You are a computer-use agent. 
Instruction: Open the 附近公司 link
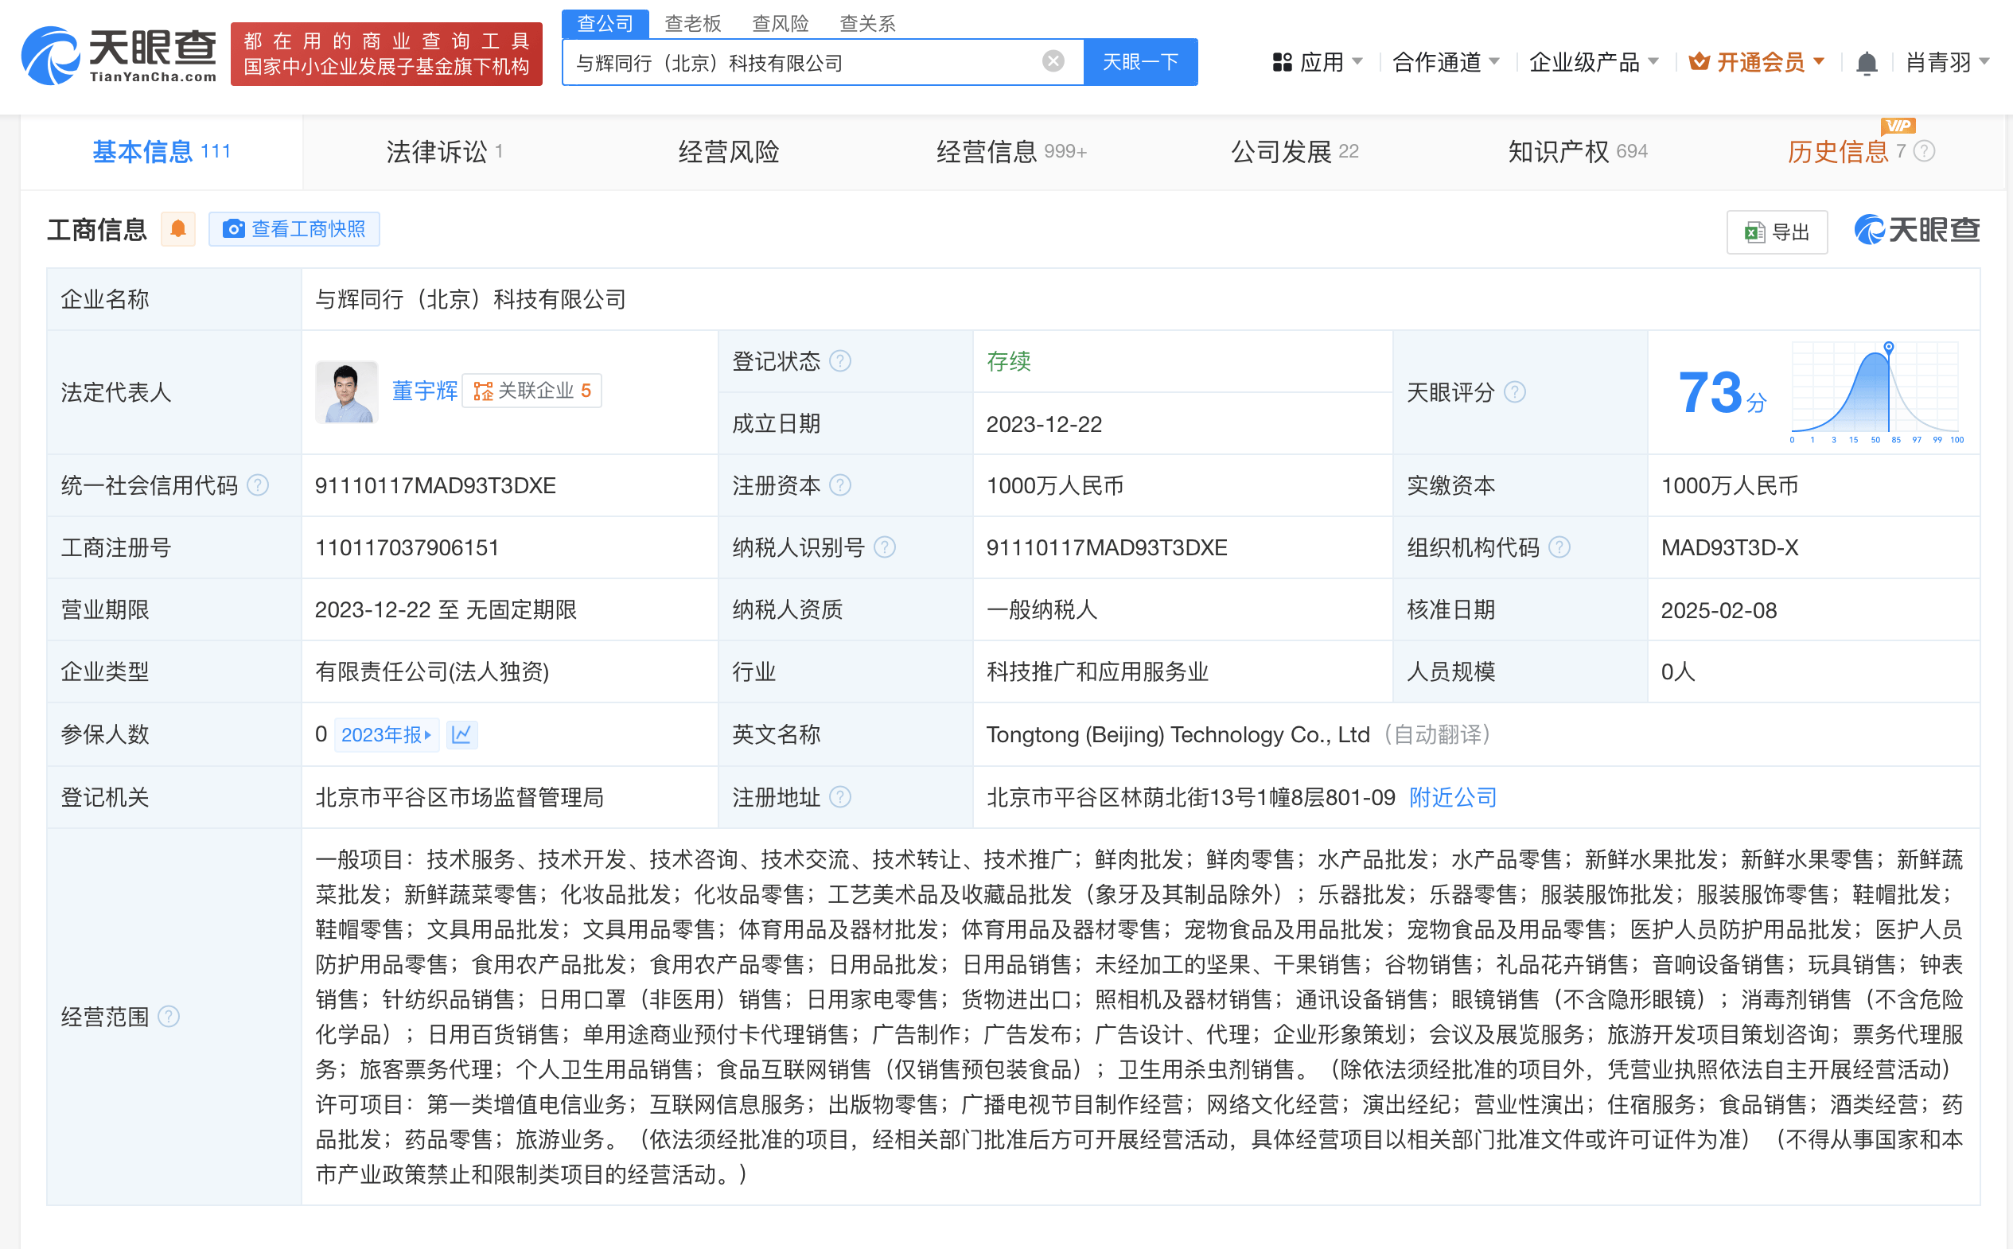click(1452, 797)
